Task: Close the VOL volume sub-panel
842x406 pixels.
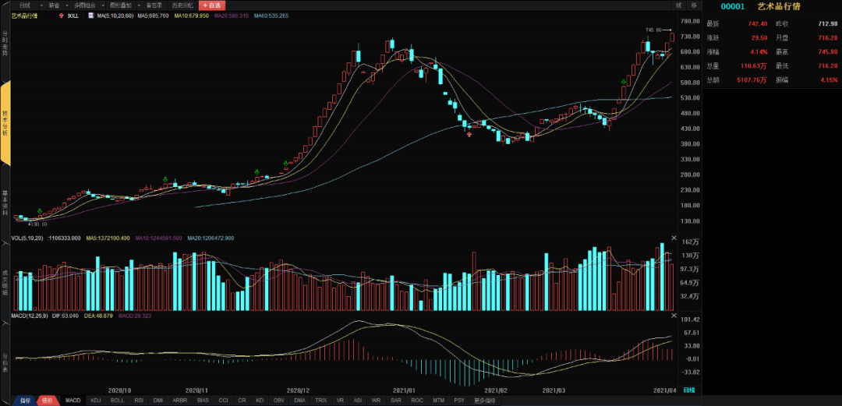Action: click(674, 238)
